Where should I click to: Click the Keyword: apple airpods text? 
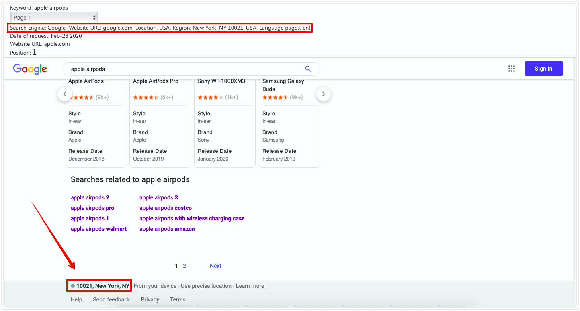coord(39,8)
